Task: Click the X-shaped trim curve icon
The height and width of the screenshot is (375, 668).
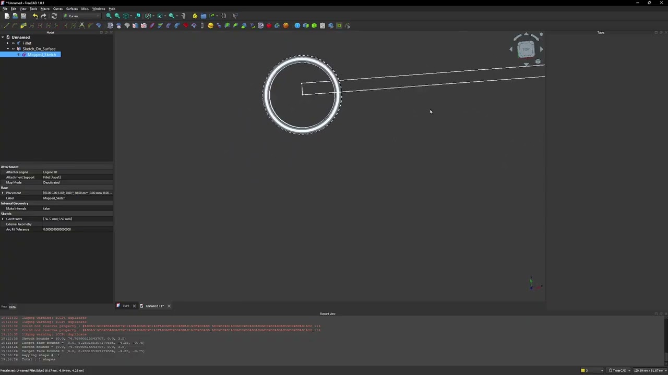Action: (x=81, y=26)
